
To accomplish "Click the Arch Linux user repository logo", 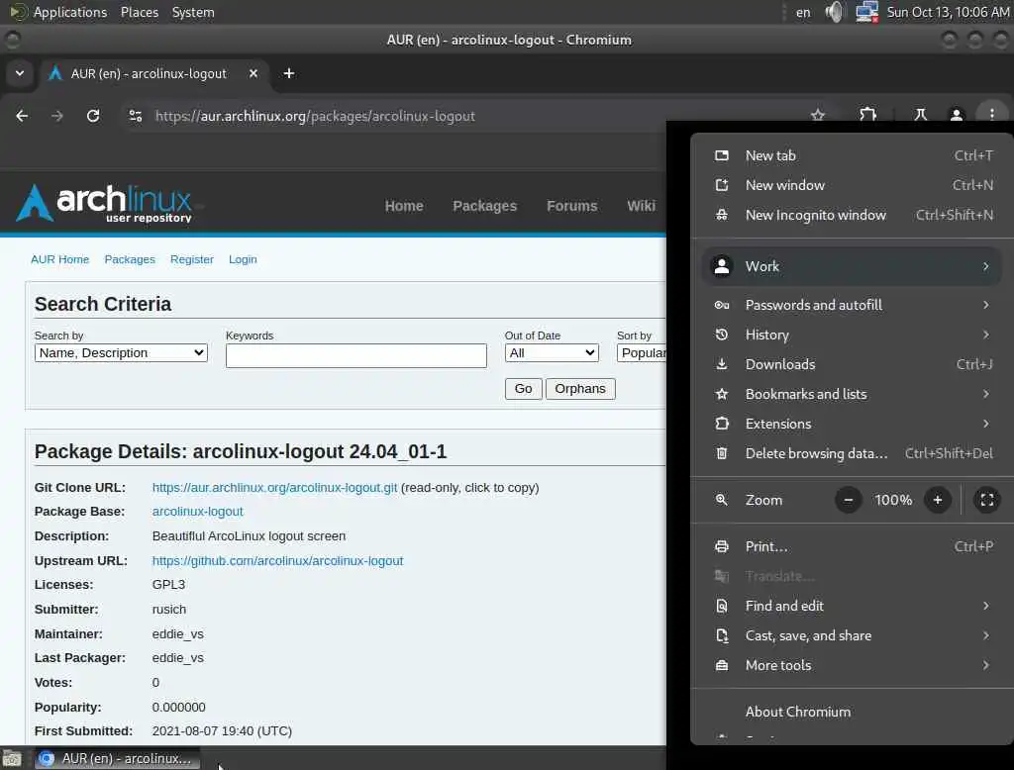I will pyautogui.click(x=104, y=204).
